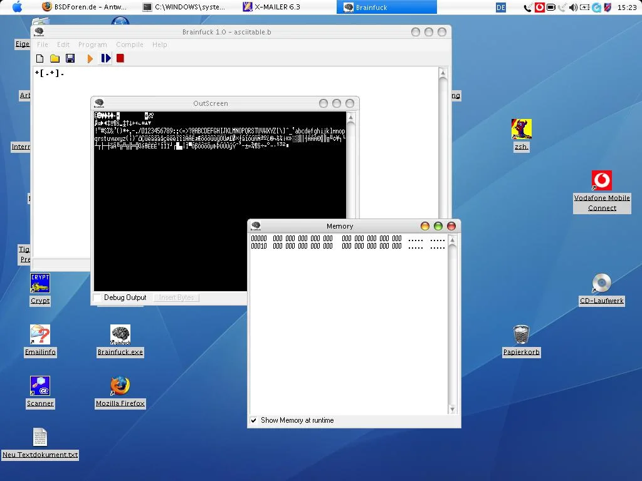
Task: Select the Scanner desktop icon
Action: (x=40, y=392)
